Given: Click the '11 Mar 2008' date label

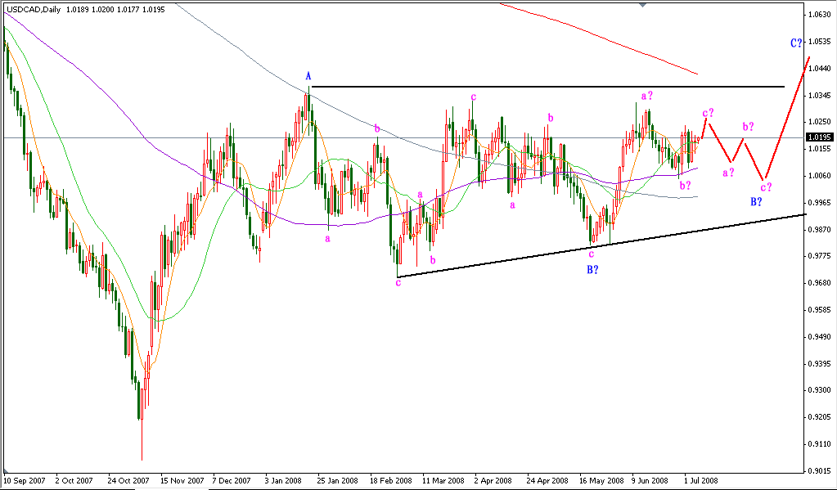Looking at the screenshot, I should tap(443, 480).
